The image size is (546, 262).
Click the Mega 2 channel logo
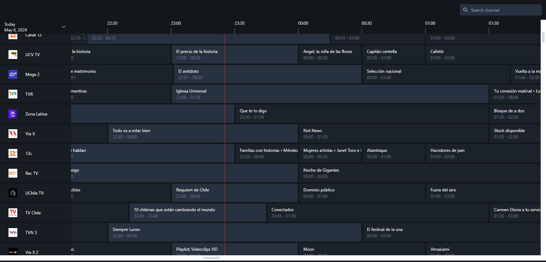(x=13, y=74)
